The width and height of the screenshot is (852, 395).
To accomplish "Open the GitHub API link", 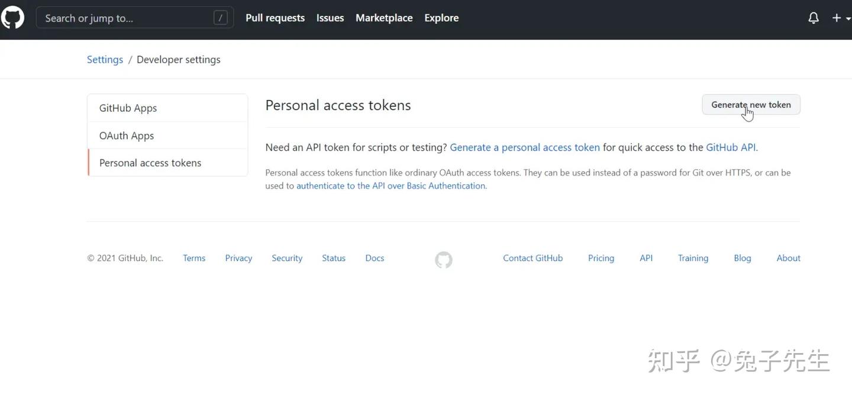I will pyautogui.click(x=730, y=147).
